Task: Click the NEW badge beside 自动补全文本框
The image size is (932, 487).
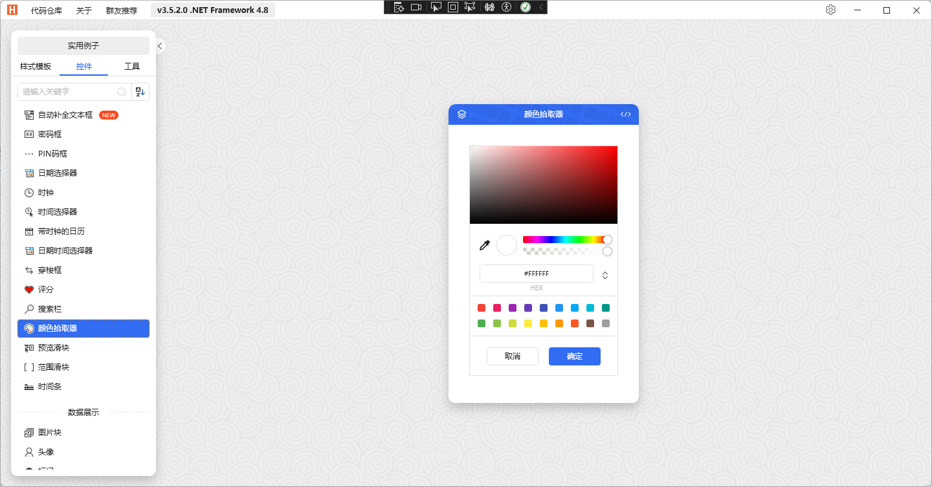Action: (x=109, y=115)
